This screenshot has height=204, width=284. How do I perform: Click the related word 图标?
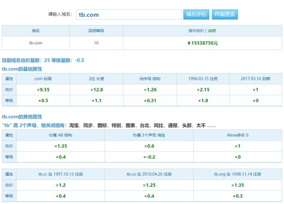click(102, 125)
